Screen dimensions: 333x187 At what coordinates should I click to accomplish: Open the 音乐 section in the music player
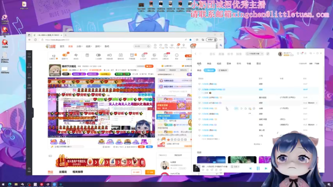coord(212,54)
